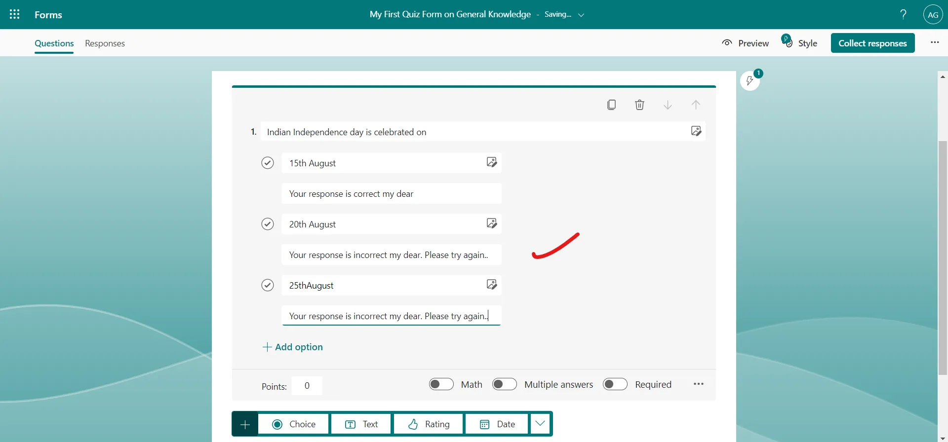Open the Style panel

800,43
